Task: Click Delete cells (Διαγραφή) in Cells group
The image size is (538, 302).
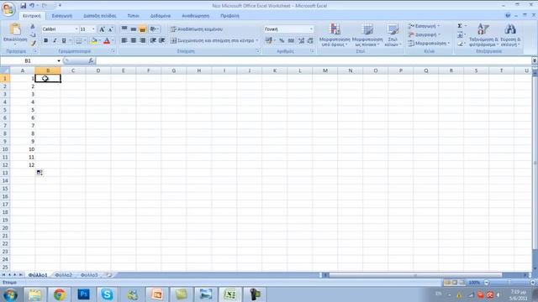Action: 424,35
